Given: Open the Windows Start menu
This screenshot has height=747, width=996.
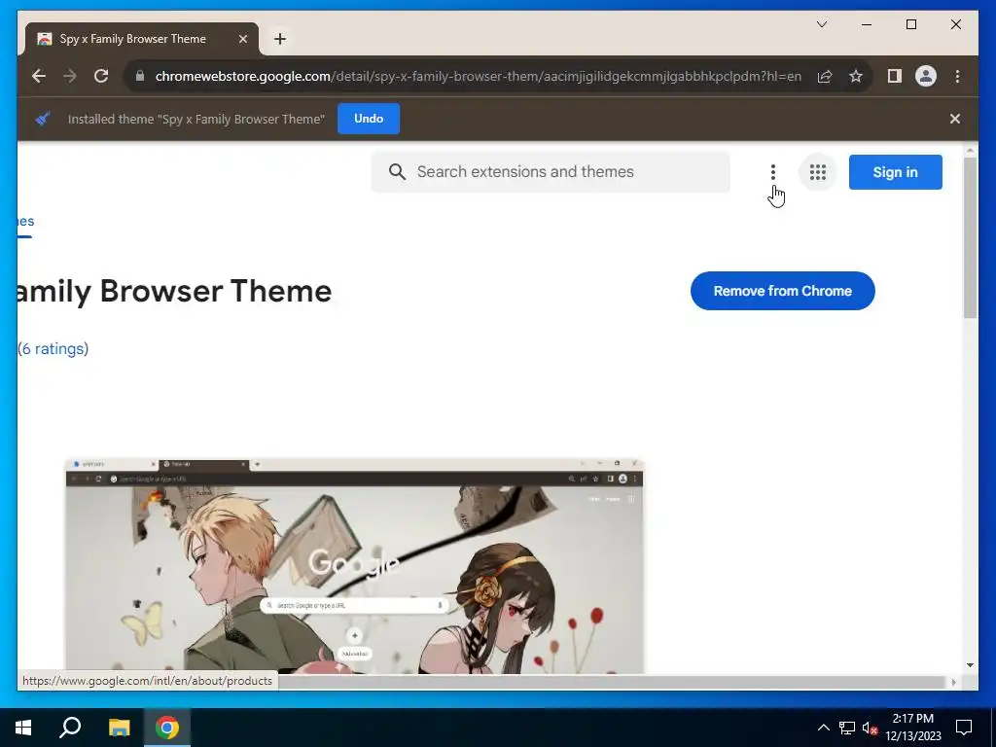Looking at the screenshot, I should tap(23, 728).
